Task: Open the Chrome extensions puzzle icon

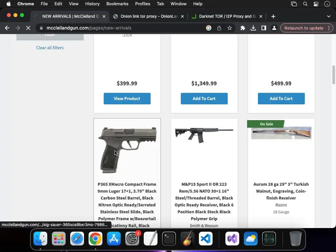Action: coord(242,28)
